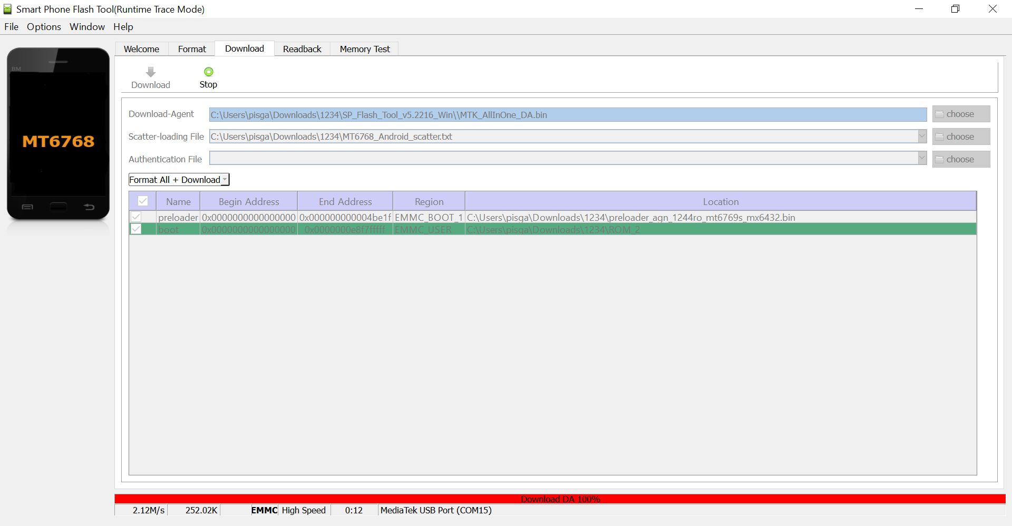Click choose button for Authentication File

tap(960, 160)
